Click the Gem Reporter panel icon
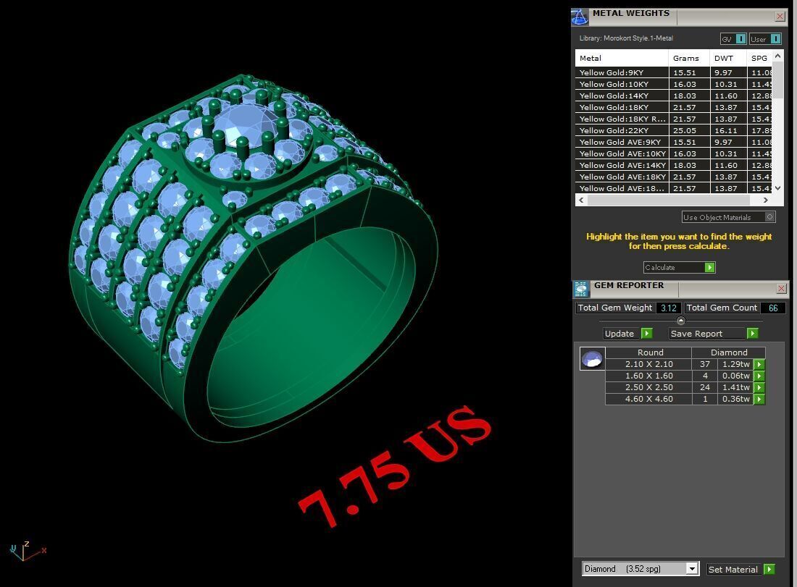Viewport: 797px width, 587px height. click(581, 289)
